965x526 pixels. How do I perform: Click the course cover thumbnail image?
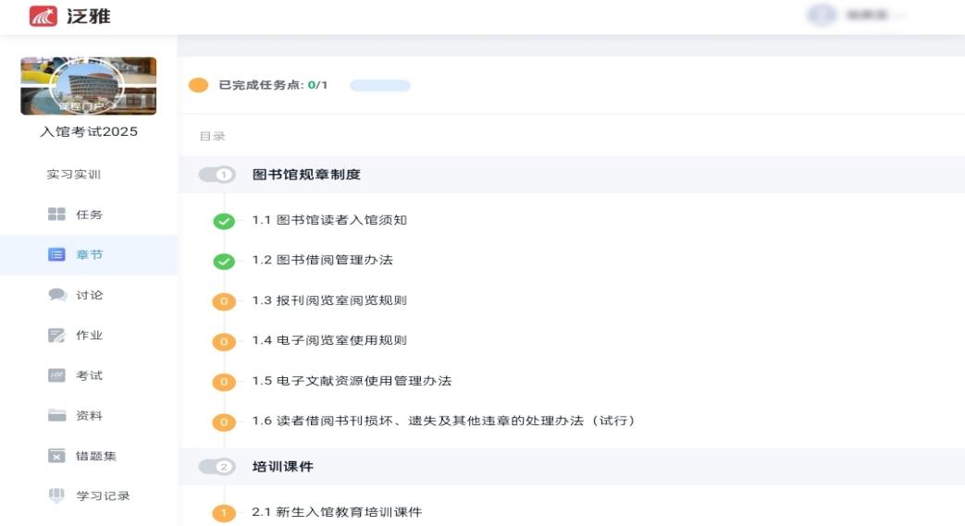click(x=89, y=86)
